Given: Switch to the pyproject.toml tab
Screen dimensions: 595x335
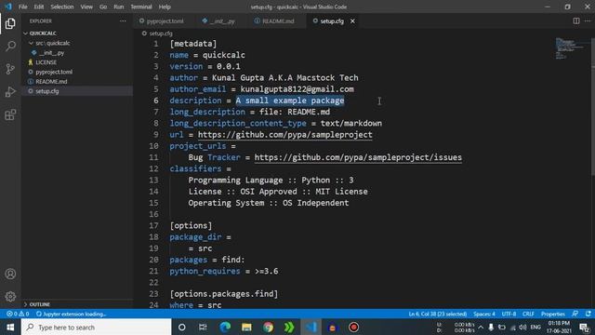Looking at the screenshot, I should (x=165, y=21).
